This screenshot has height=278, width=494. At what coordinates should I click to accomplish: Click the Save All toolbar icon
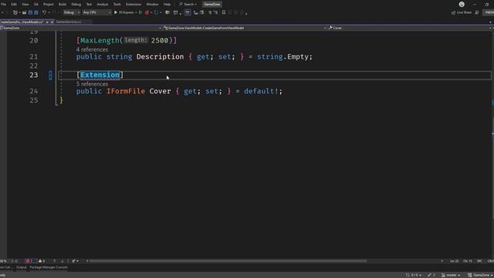36,12
